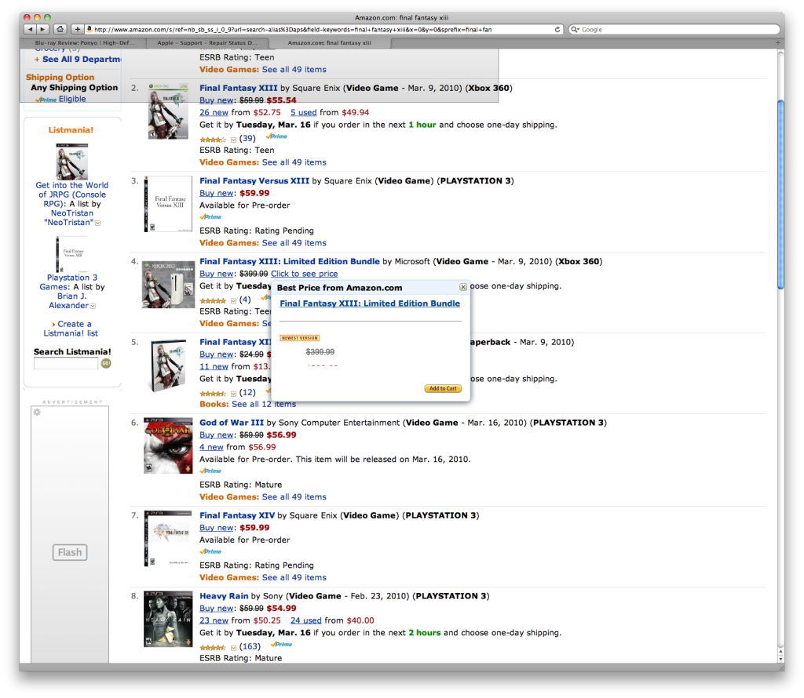Click 'Books: See all 12 items' link
This screenshot has height=698, width=804.
[x=247, y=404]
